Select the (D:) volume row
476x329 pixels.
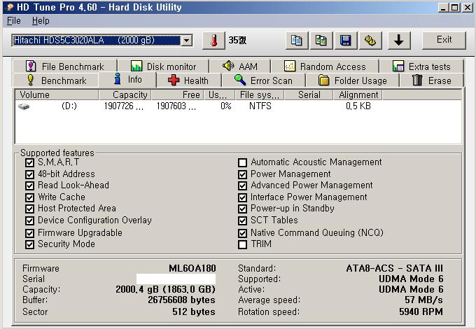click(238, 106)
